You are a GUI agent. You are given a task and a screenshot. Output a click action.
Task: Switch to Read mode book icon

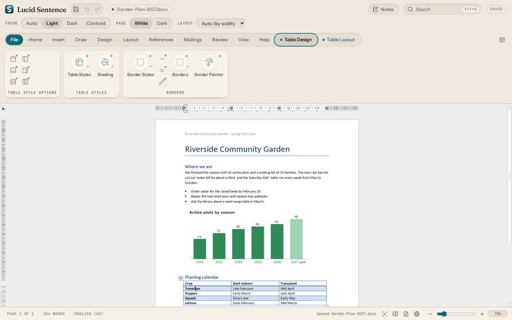point(395,314)
